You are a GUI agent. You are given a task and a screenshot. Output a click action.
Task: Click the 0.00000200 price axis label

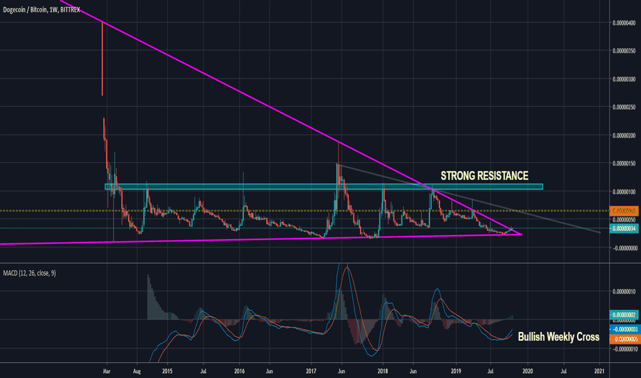(624, 135)
